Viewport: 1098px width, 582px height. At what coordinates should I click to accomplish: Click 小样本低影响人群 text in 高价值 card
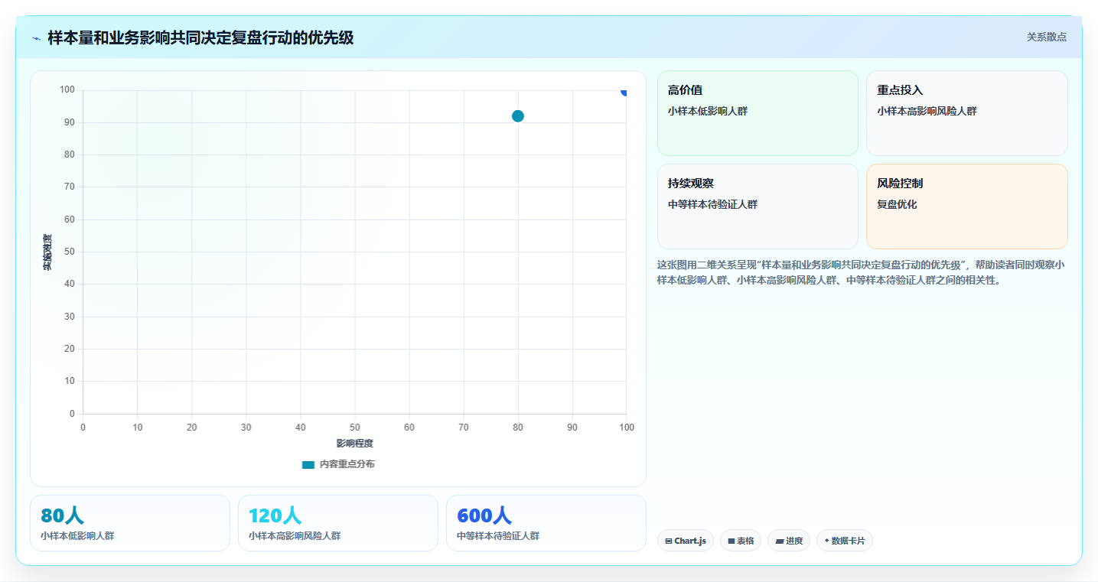click(708, 111)
